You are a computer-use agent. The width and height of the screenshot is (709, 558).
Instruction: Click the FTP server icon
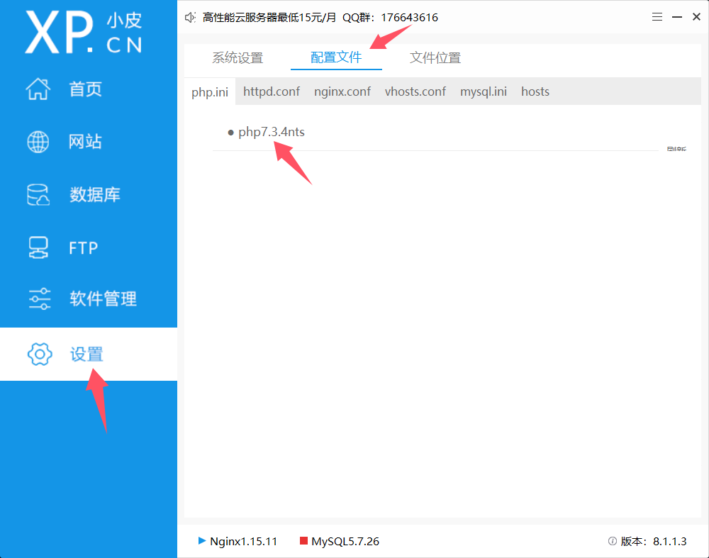38,247
